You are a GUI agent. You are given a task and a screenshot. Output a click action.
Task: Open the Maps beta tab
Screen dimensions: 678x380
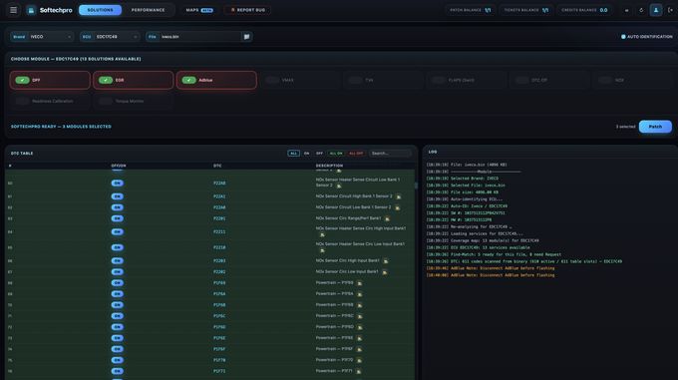(x=198, y=10)
